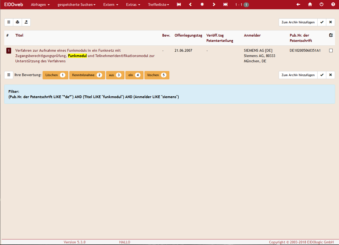Rate with Kenntnisnahme 2 button
The width and height of the screenshot is (339, 245).
[87, 75]
